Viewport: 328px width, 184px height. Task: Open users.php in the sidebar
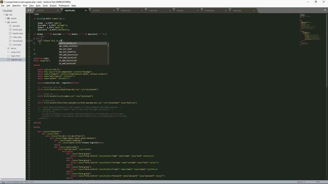17,44
